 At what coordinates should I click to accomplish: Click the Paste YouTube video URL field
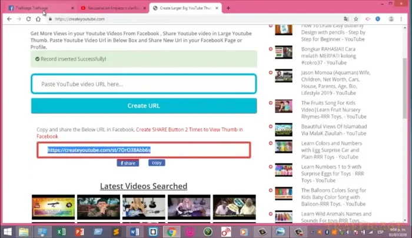tap(144, 84)
